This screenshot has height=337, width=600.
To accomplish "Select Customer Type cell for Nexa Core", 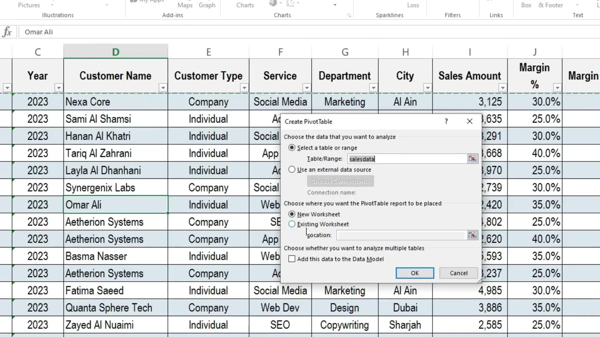I will (x=208, y=102).
